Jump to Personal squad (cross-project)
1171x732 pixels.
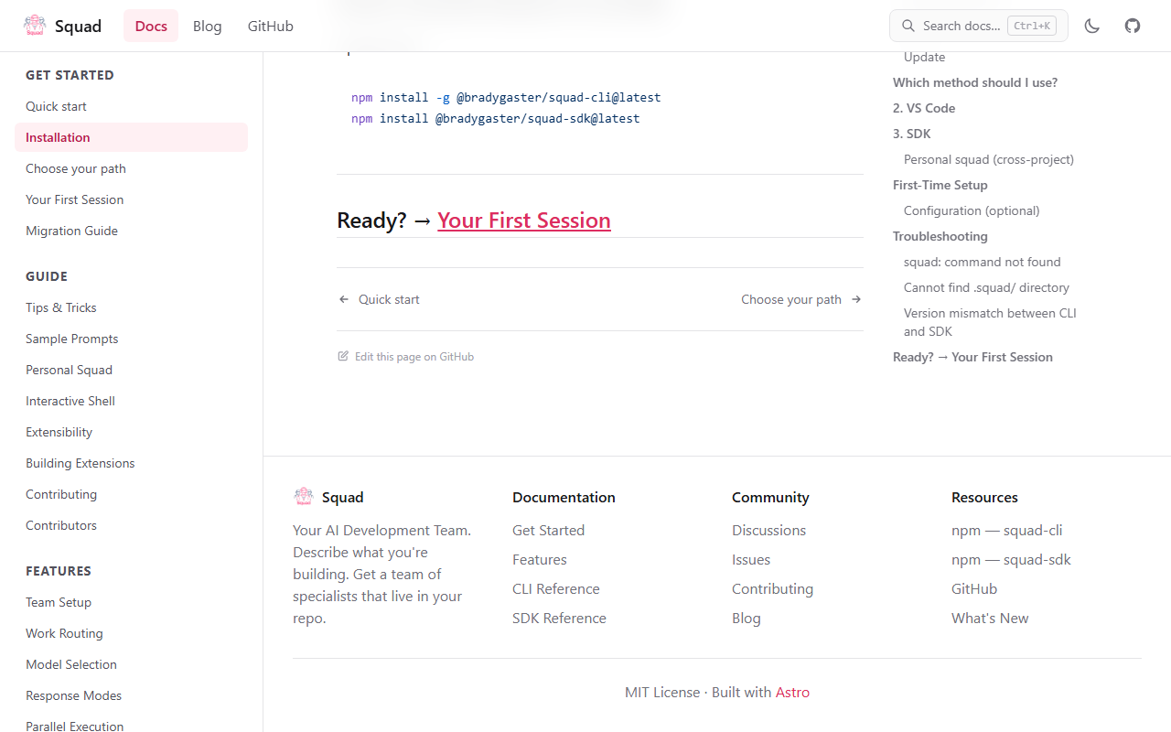(x=989, y=159)
